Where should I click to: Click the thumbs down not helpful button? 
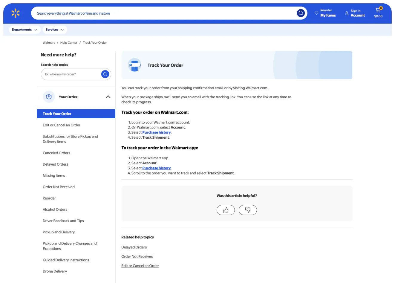pos(248,210)
